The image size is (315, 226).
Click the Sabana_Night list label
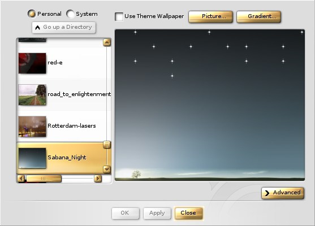click(67, 158)
